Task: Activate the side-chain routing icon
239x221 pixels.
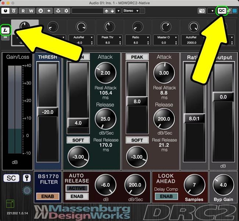Action: tap(58, 11)
